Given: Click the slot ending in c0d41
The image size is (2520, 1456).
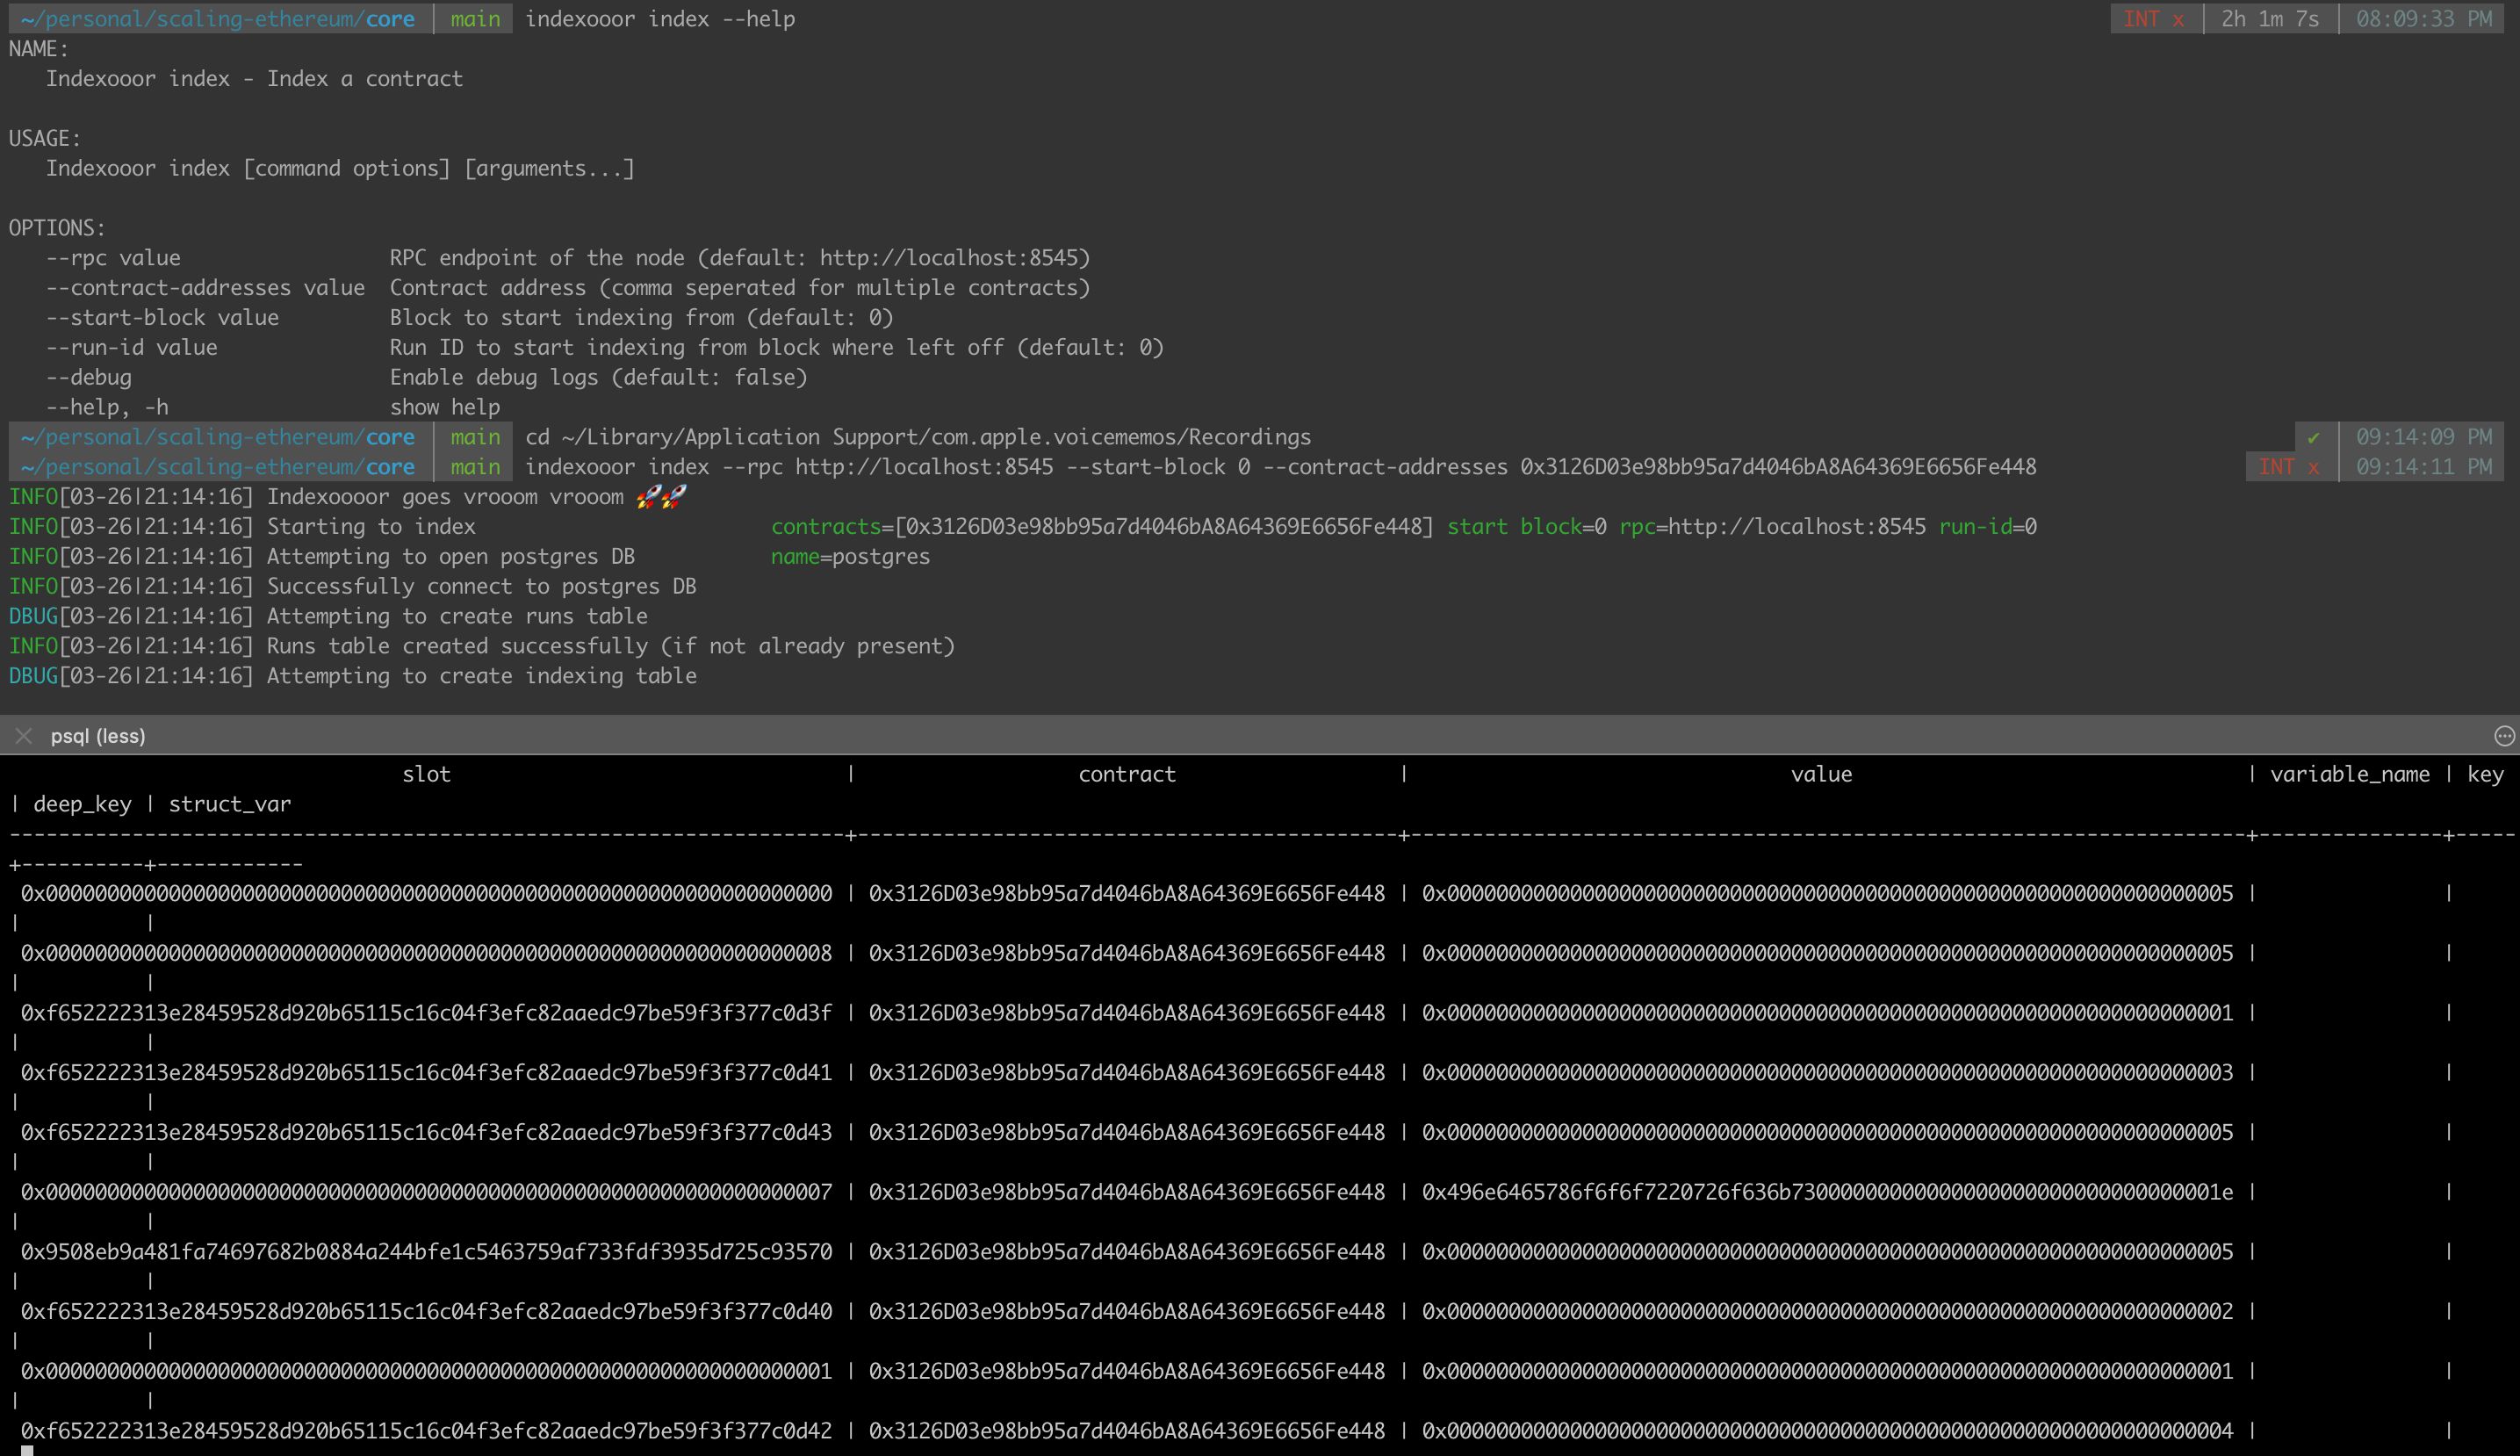Looking at the screenshot, I should click(427, 1073).
